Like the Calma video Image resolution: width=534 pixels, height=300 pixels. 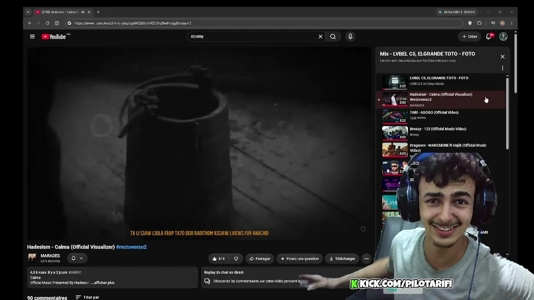[218, 259]
